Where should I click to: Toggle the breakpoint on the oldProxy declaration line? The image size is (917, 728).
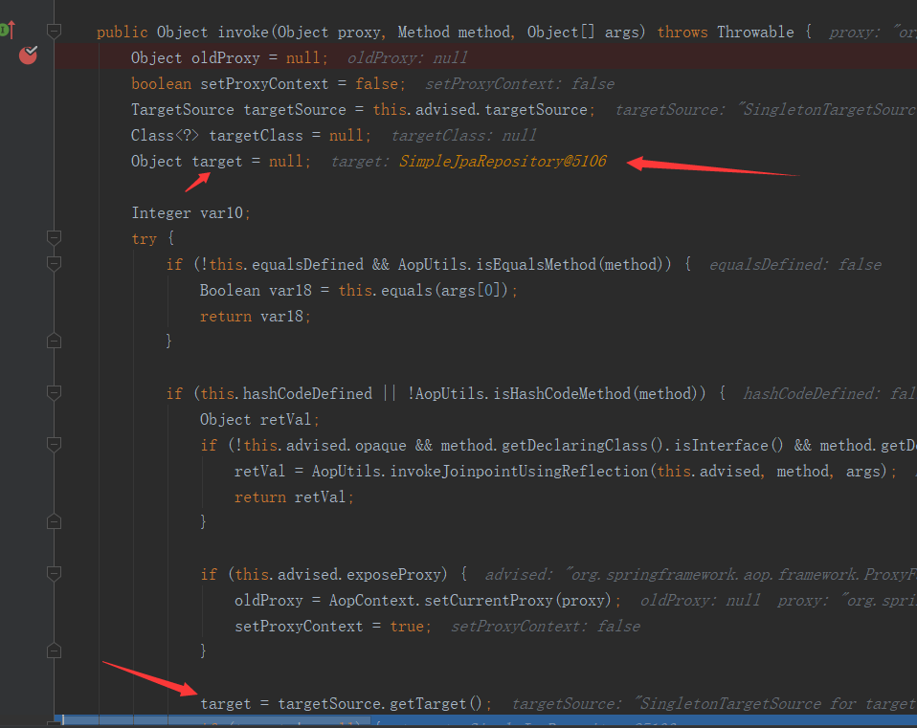tap(28, 55)
